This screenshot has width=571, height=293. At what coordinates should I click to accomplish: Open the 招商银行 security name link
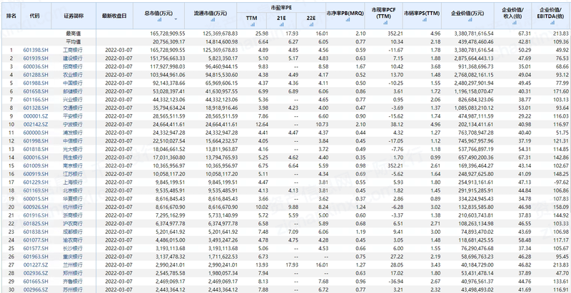(73, 66)
